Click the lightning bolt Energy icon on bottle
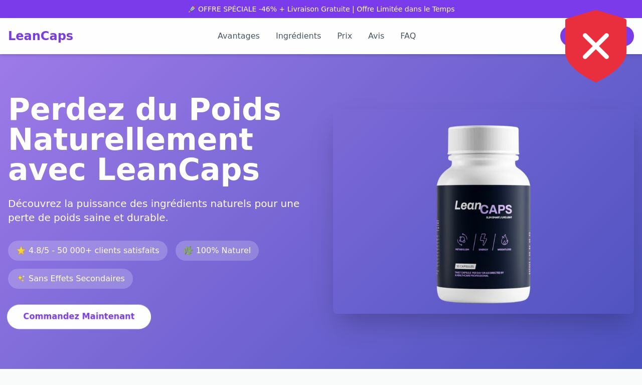The image size is (642, 385). click(483, 240)
